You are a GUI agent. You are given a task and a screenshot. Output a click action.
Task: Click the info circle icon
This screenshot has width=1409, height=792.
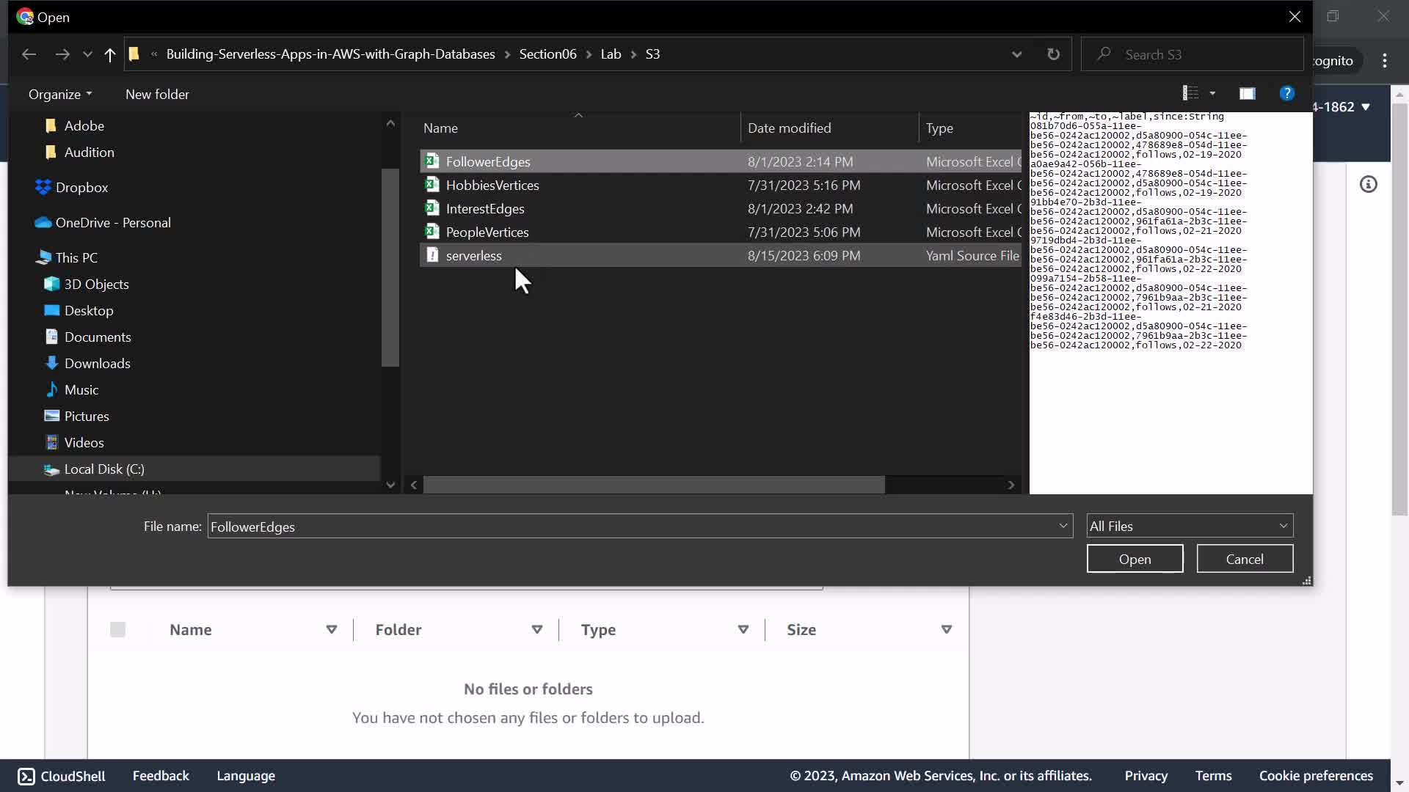click(x=1368, y=185)
